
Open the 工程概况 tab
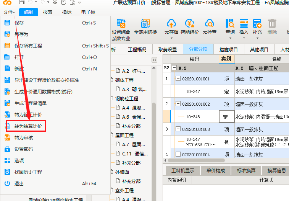[x=137, y=49]
